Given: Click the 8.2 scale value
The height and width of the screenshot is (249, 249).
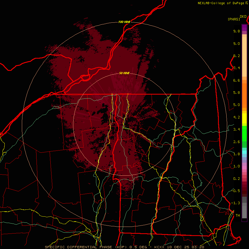Looking at the screenshot, I should coord(237,56).
